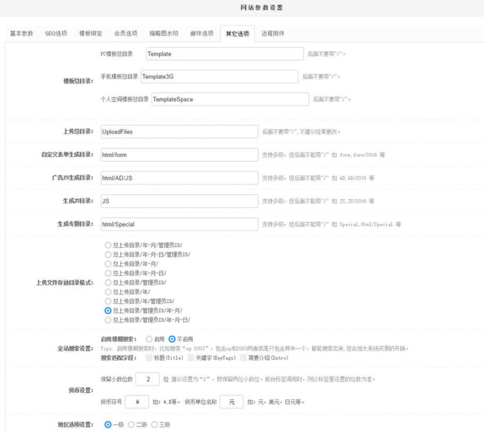Check the 简要介绍(Intro) checkbox
The height and width of the screenshot is (431, 484).
(x=243, y=358)
